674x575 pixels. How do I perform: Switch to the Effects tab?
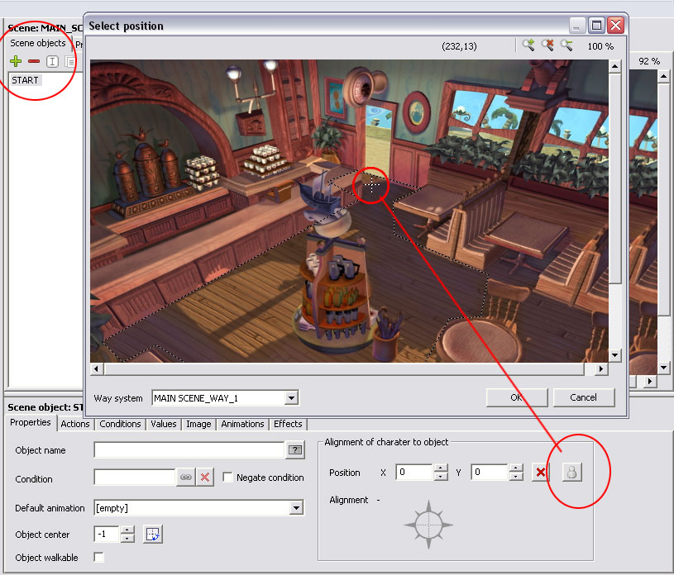pos(288,424)
